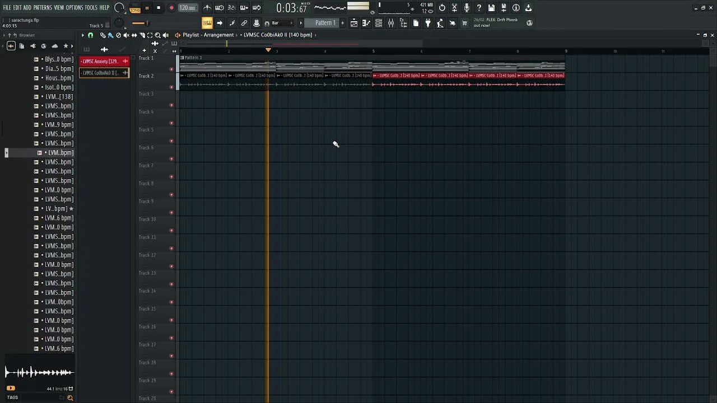Pause playback with the pause button
This screenshot has width=717, height=403.
147,8
